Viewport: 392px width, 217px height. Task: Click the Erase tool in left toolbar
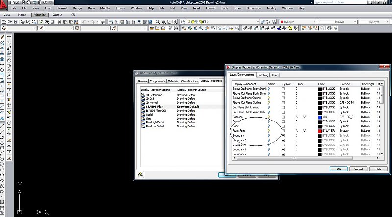pyautogui.click(x=3, y=38)
